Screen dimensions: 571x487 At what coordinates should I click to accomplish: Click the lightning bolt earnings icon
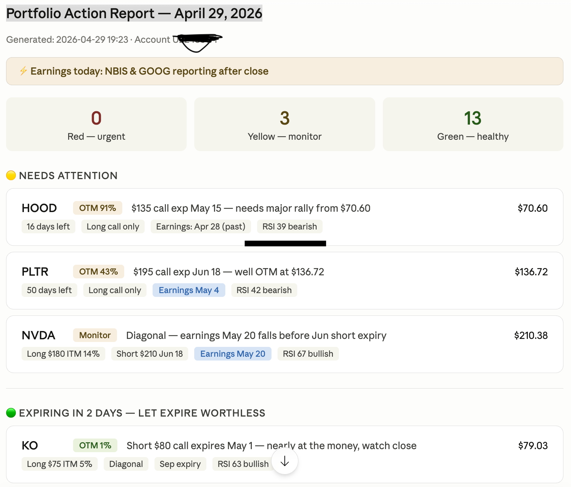(x=23, y=71)
